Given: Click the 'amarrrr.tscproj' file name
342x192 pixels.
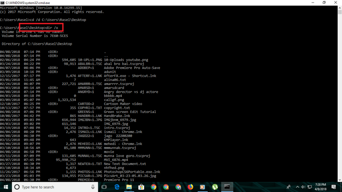Looking at the screenshot, I should (x=119, y=84).
